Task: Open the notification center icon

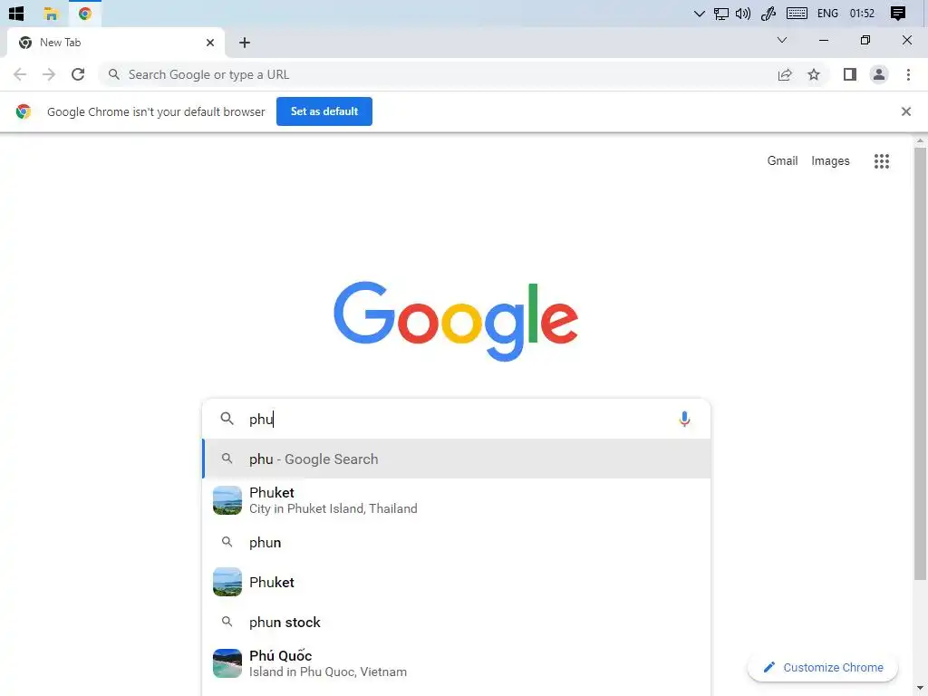Action: [898, 14]
